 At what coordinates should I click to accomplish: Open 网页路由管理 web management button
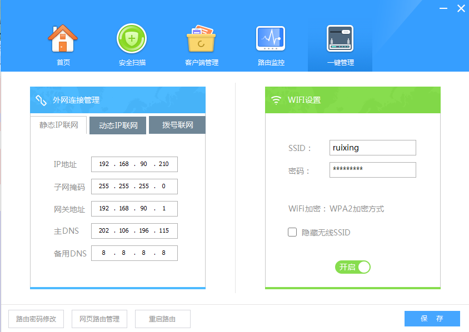tap(99, 319)
